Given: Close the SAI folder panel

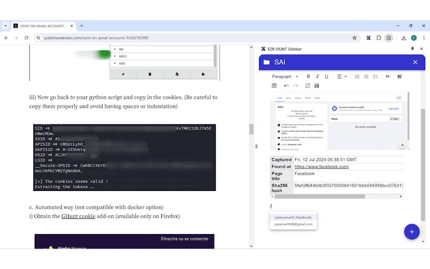Looking at the screenshot, I should [415, 62].
